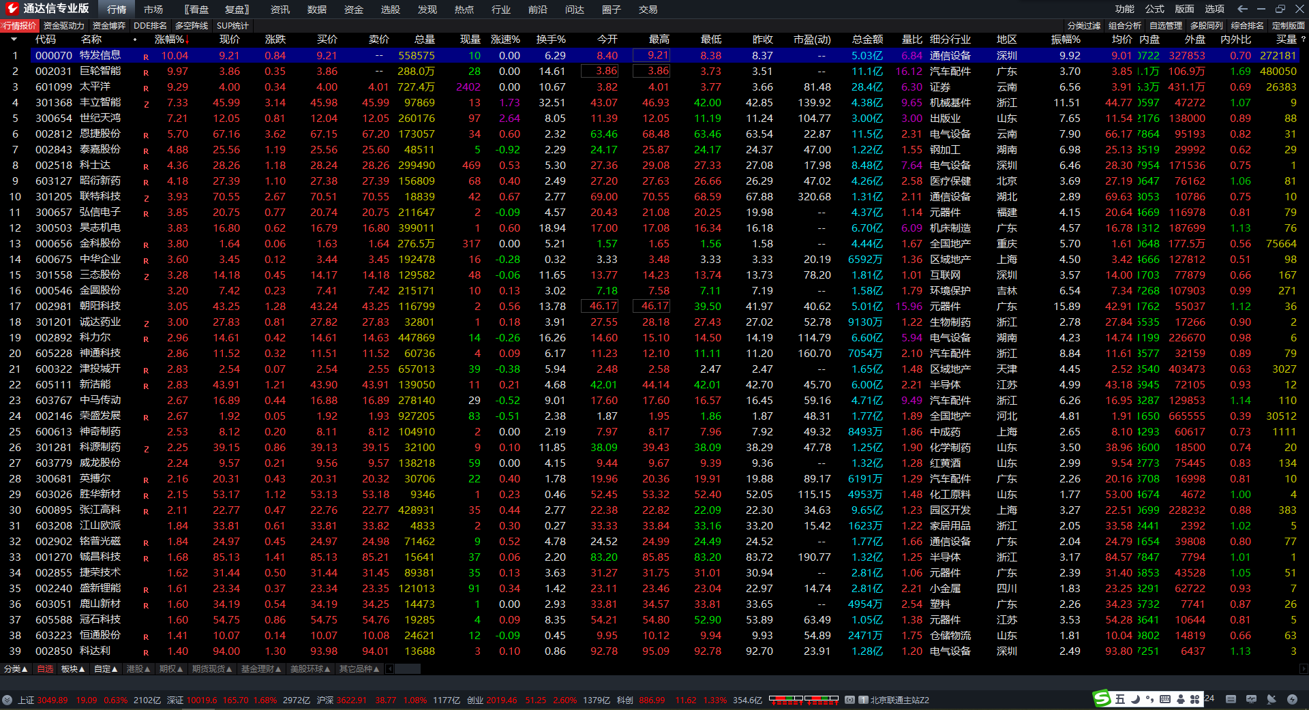This screenshot has height=710, width=1309.
Task: Click the R marker next to 特发信息
Action: [146, 57]
